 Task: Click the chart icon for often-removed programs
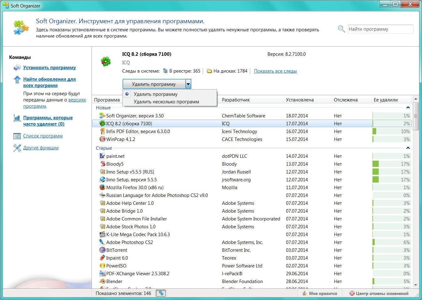[17, 118]
